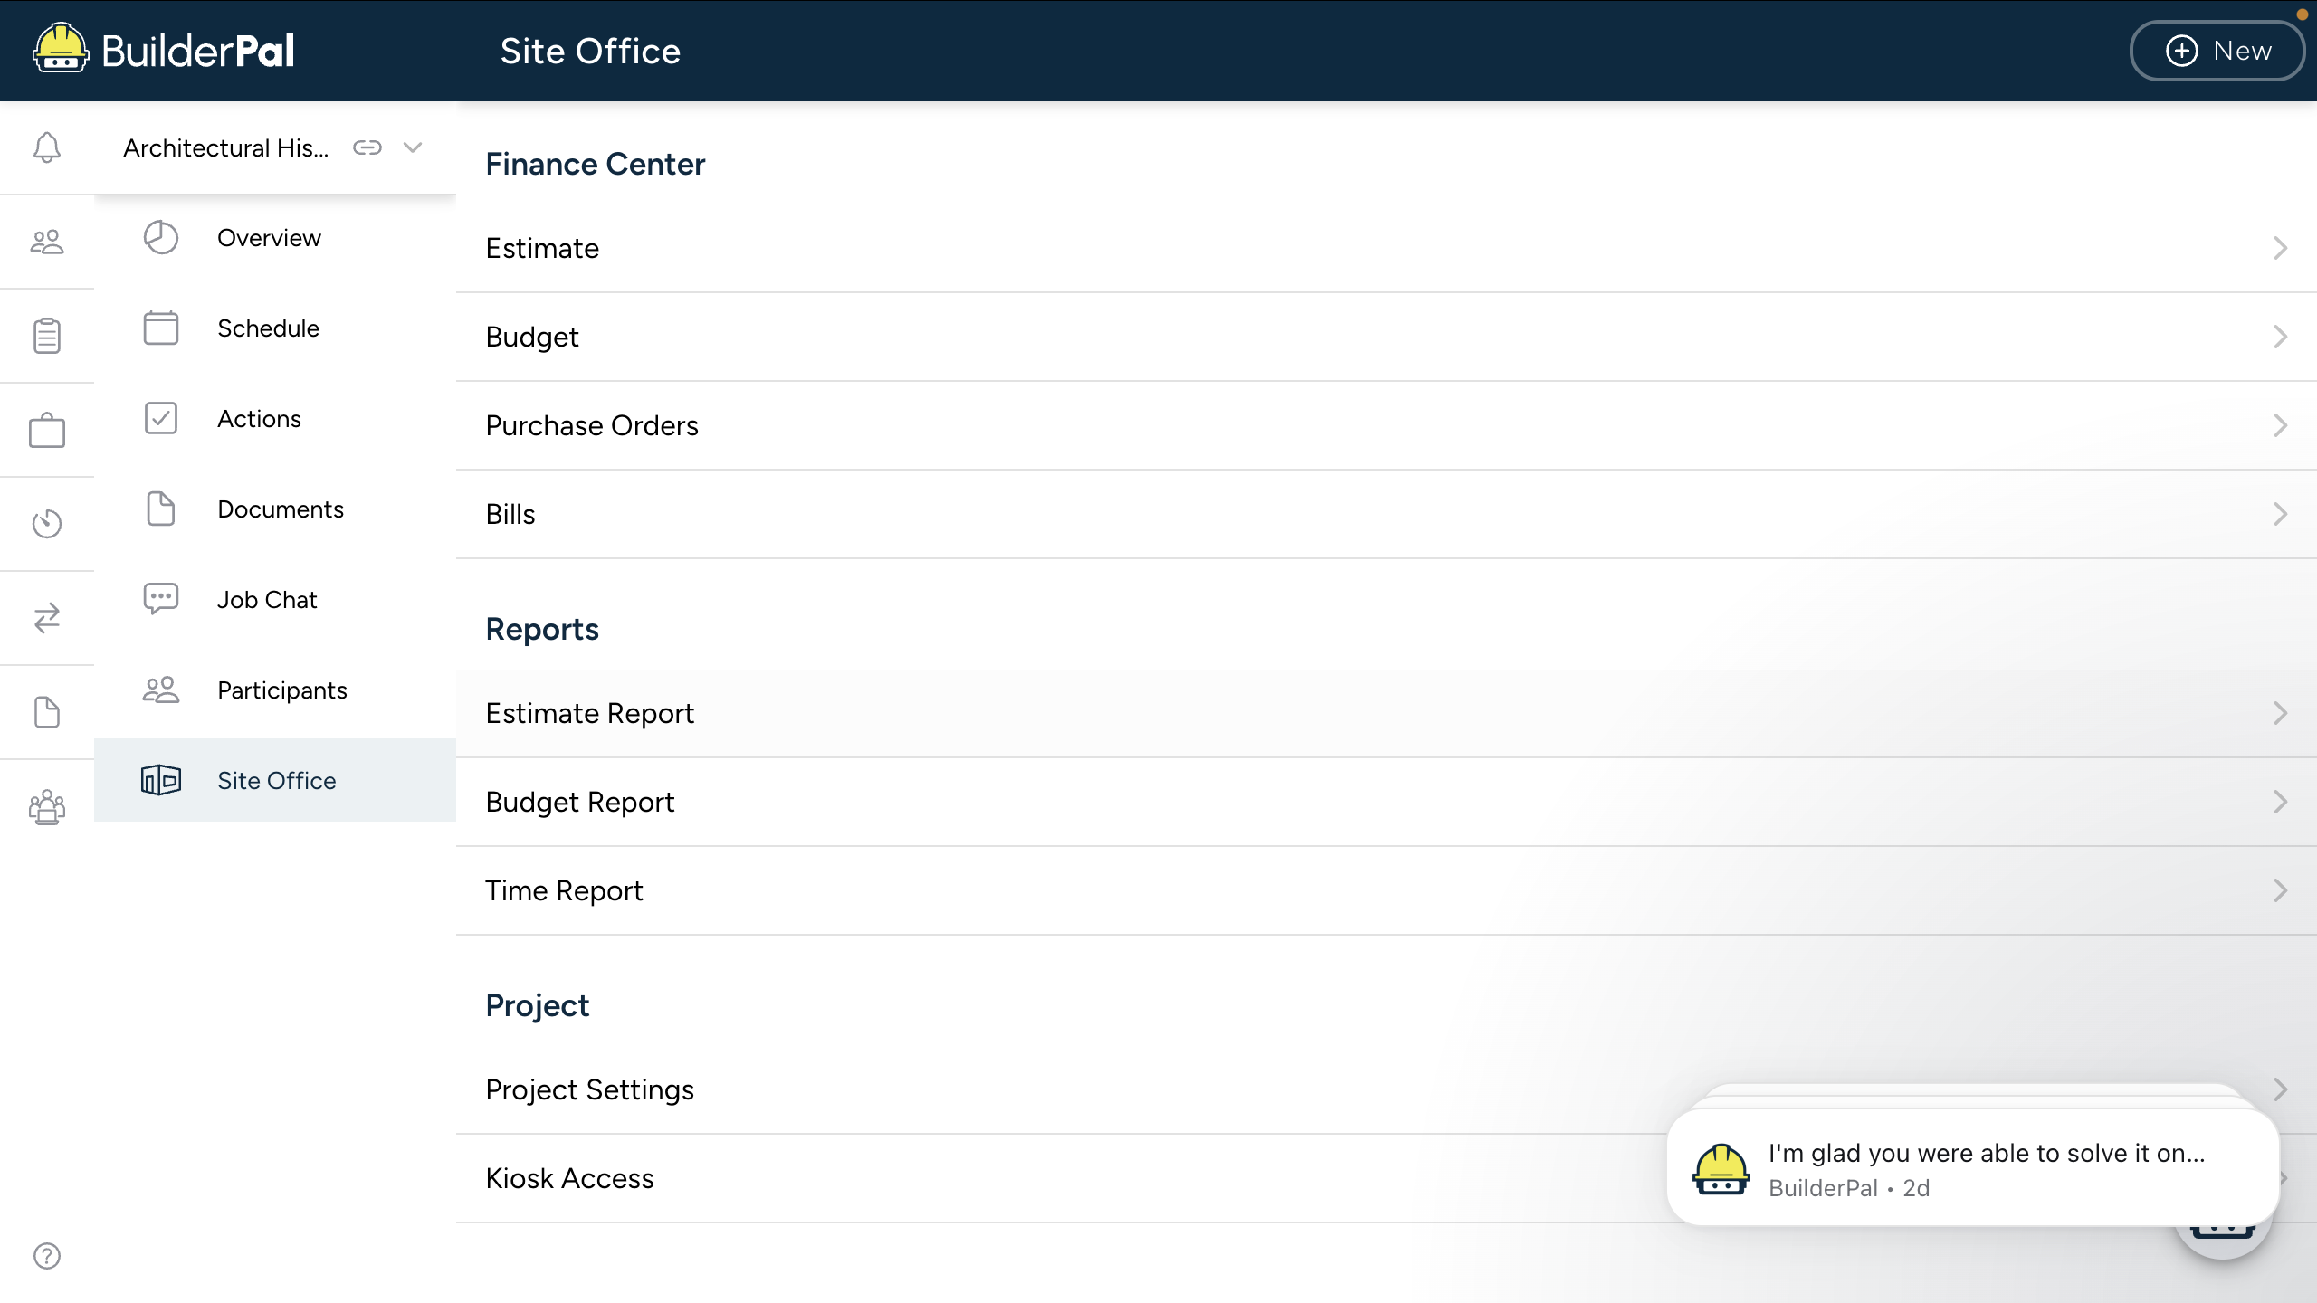This screenshot has width=2317, height=1303.
Task: Open the briefcase jobs icon
Action: (47, 430)
